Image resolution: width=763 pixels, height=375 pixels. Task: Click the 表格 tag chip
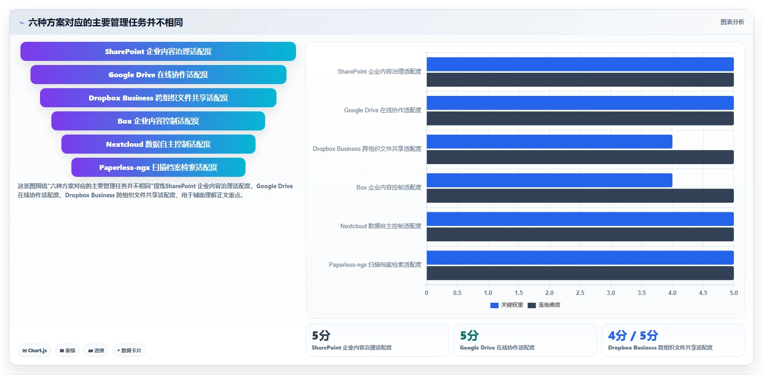tap(67, 350)
